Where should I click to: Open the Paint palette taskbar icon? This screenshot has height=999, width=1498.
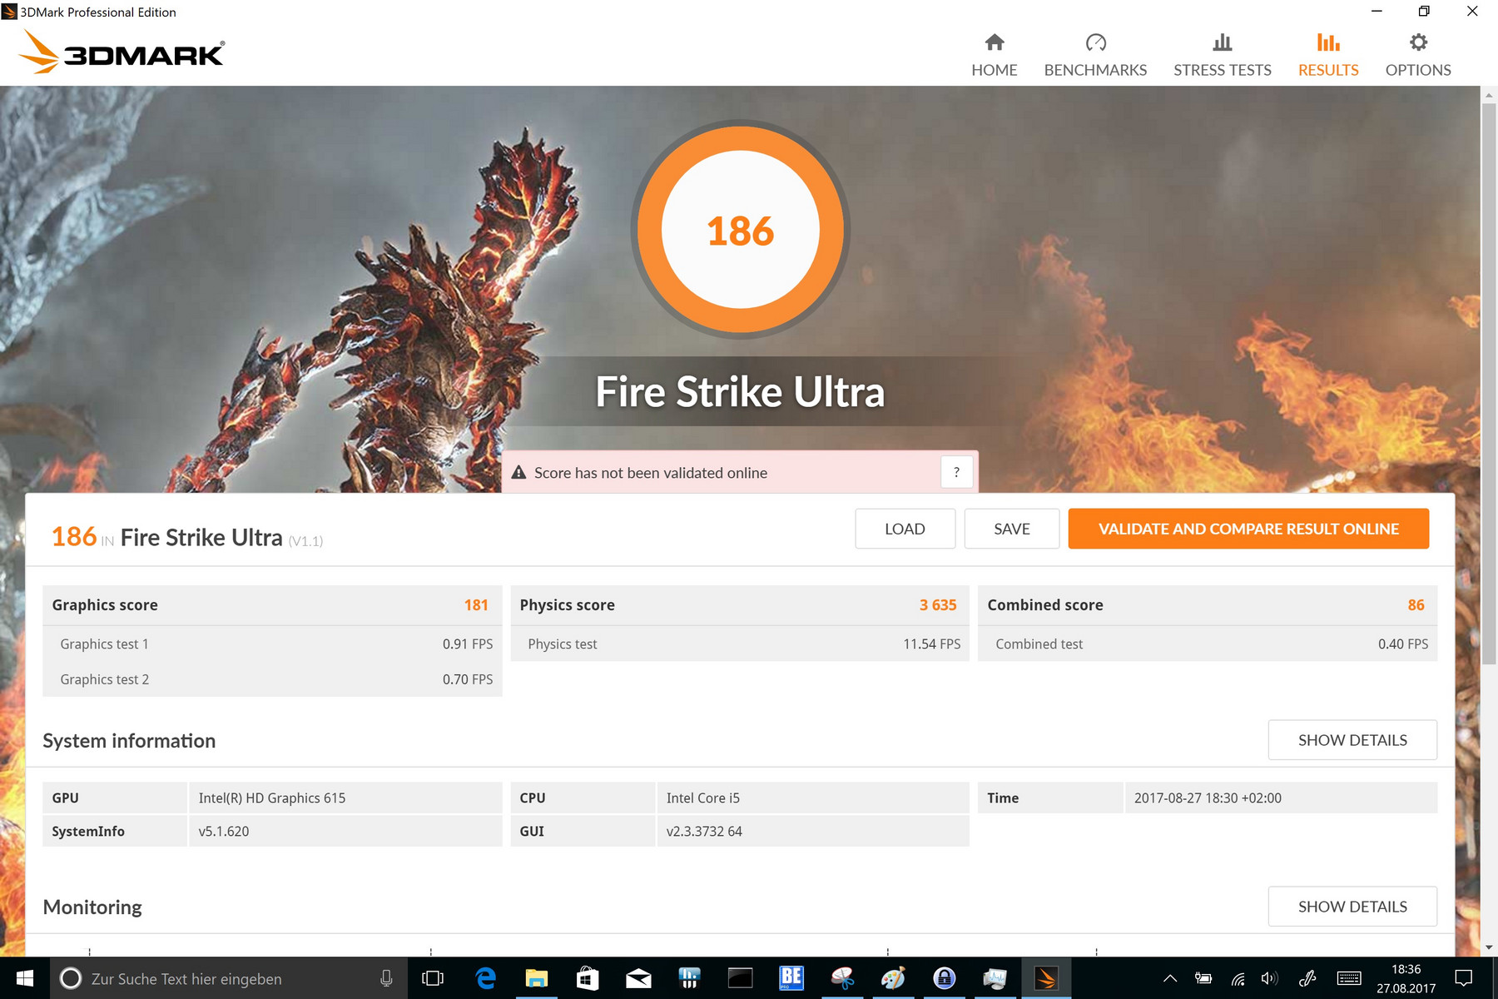(893, 978)
